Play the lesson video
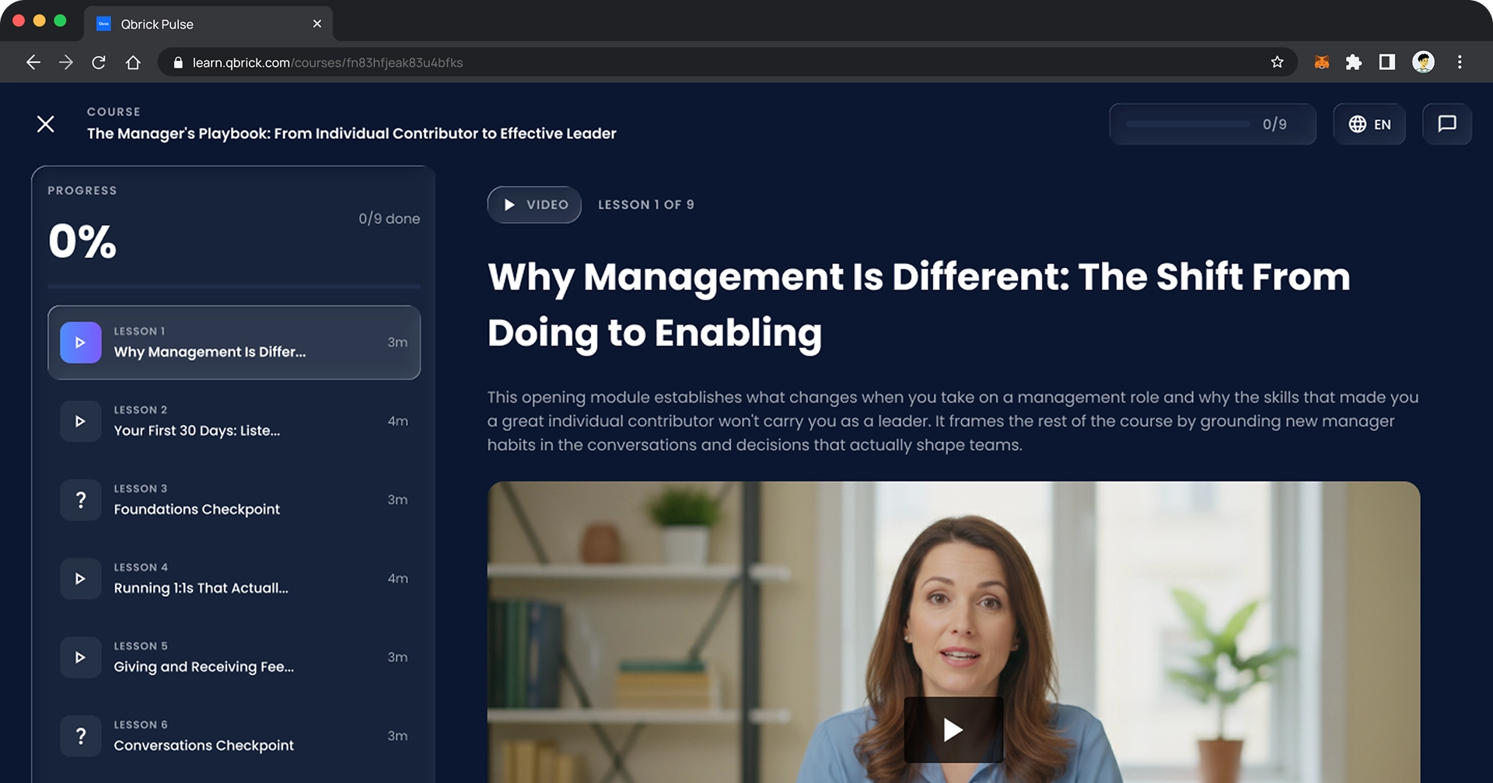Image resolution: width=1493 pixels, height=783 pixels. [x=953, y=729]
